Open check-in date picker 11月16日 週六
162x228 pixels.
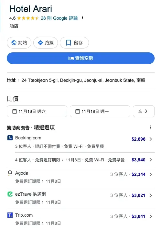point(37,111)
